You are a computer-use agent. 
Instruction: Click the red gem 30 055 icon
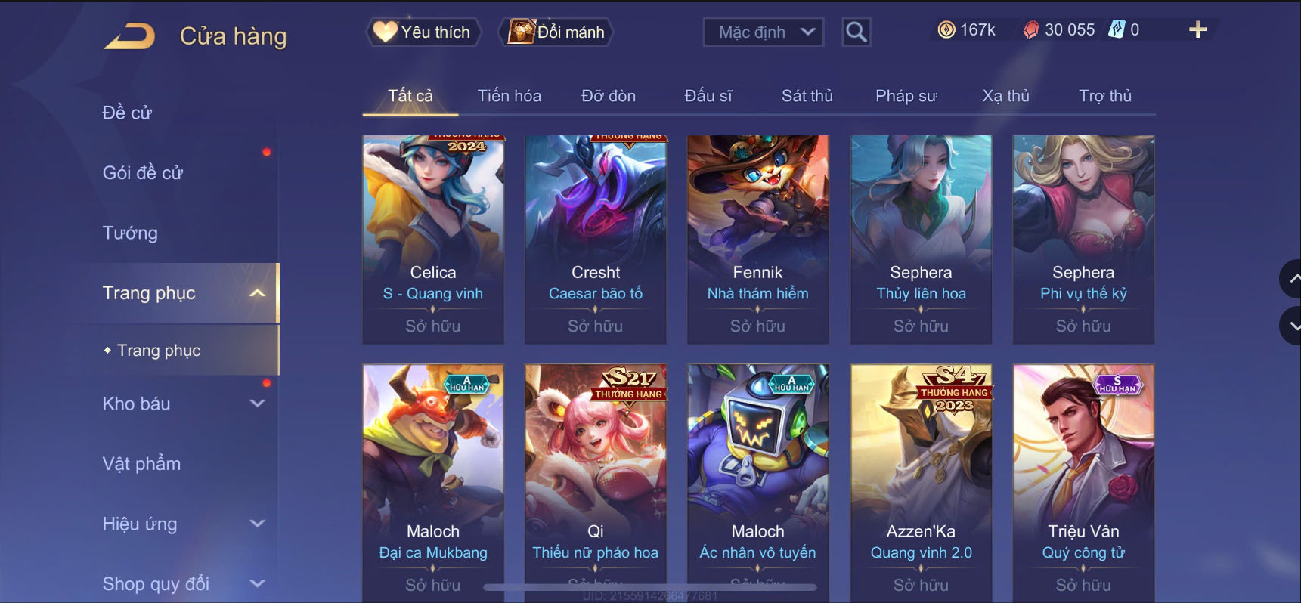[1031, 30]
